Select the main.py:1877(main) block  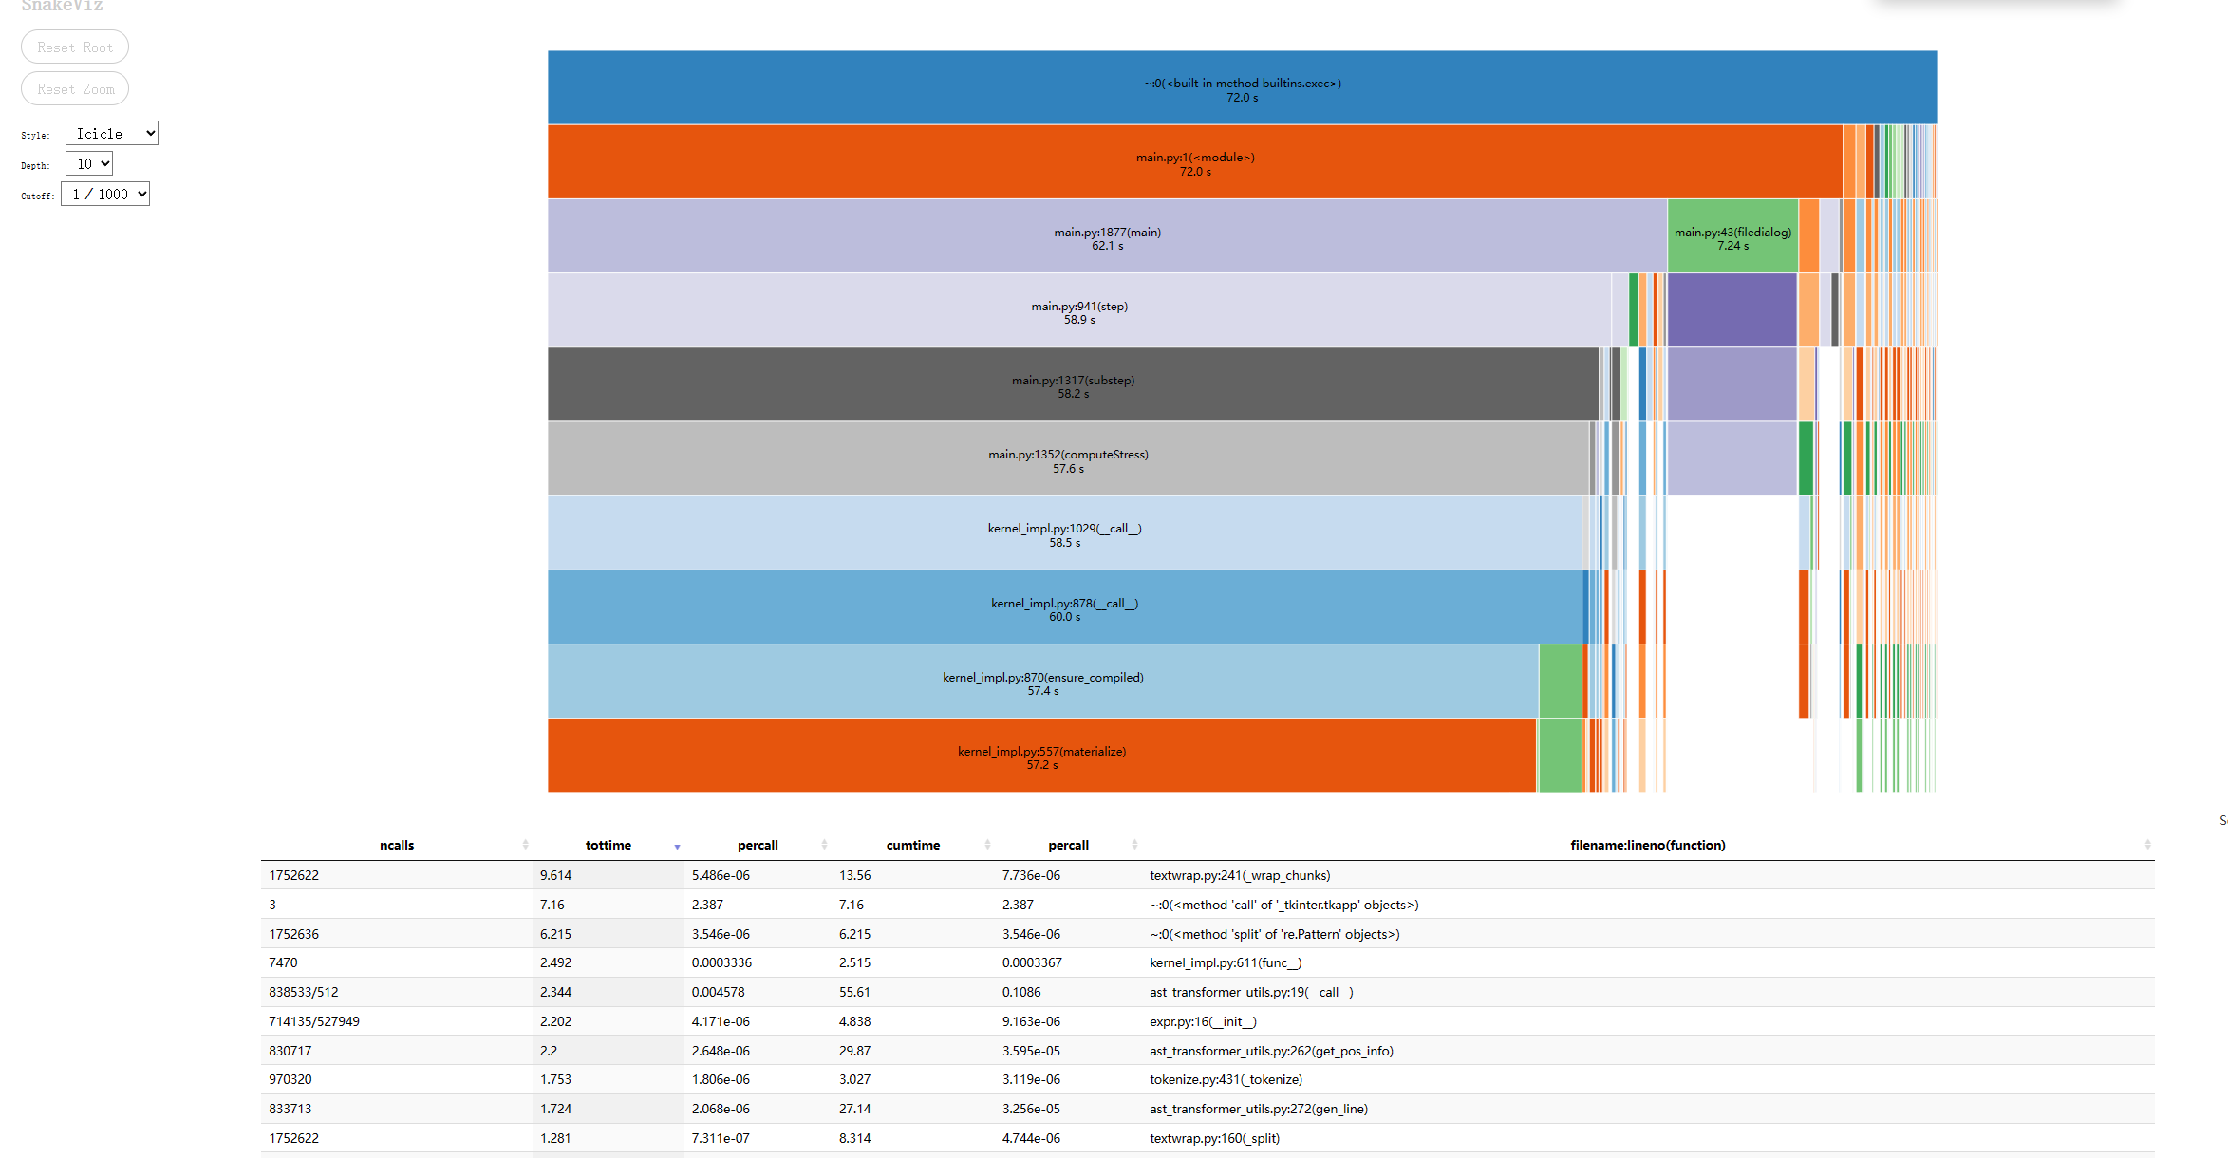pos(1107,236)
